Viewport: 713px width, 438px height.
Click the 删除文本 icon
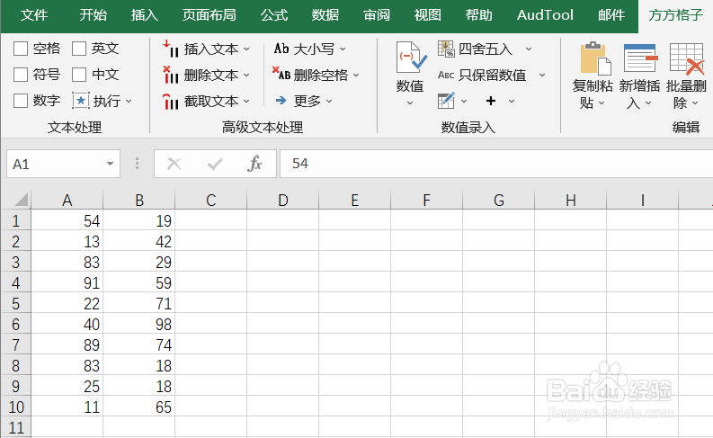[x=170, y=75]
